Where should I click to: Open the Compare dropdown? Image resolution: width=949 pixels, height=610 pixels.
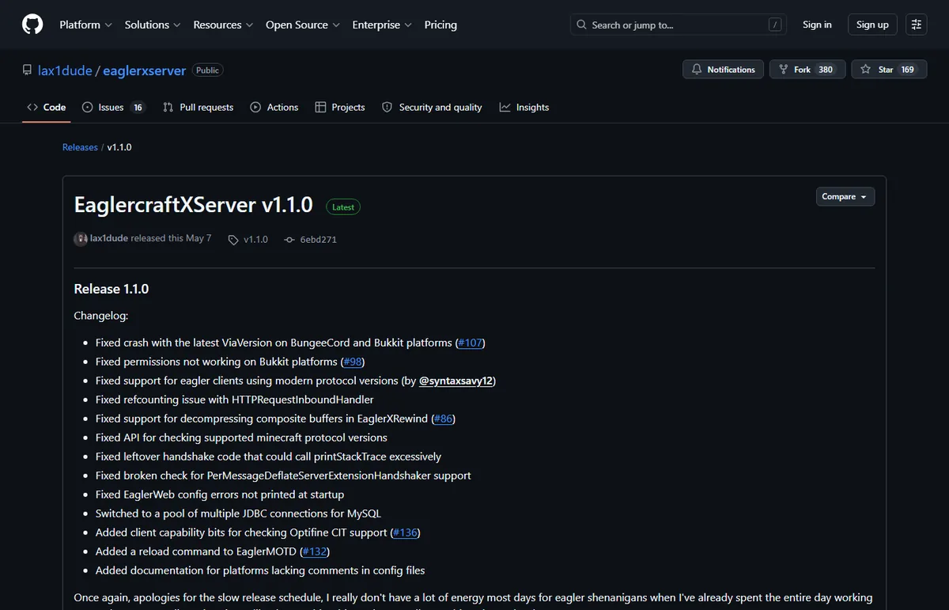845,196
